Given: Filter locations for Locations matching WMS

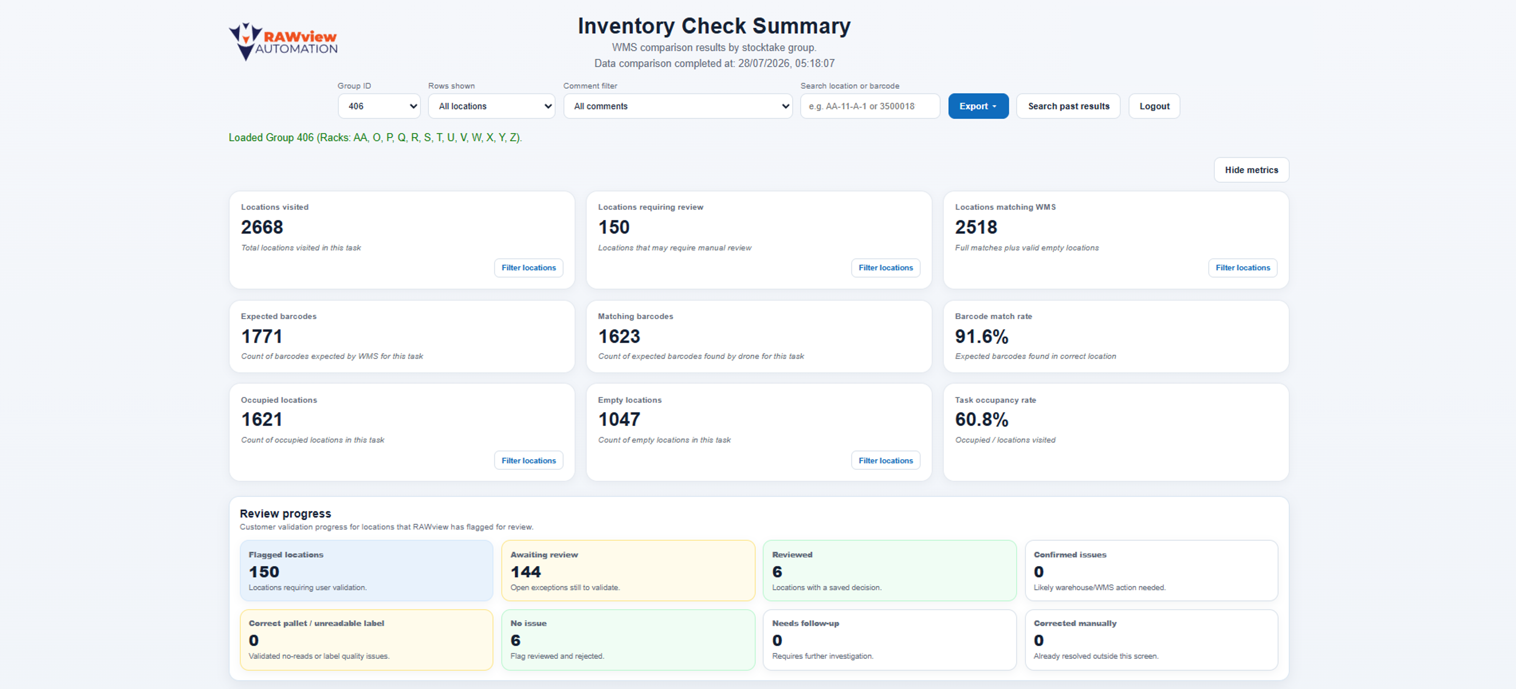Looking at the screenshot, I should point(1242,267).
